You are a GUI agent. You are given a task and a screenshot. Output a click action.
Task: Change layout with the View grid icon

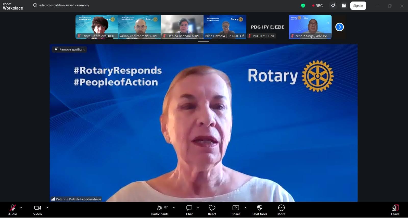[344, 6]
